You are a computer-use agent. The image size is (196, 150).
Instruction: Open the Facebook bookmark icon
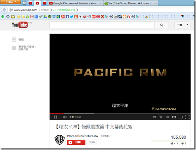(x=67, y=16)
